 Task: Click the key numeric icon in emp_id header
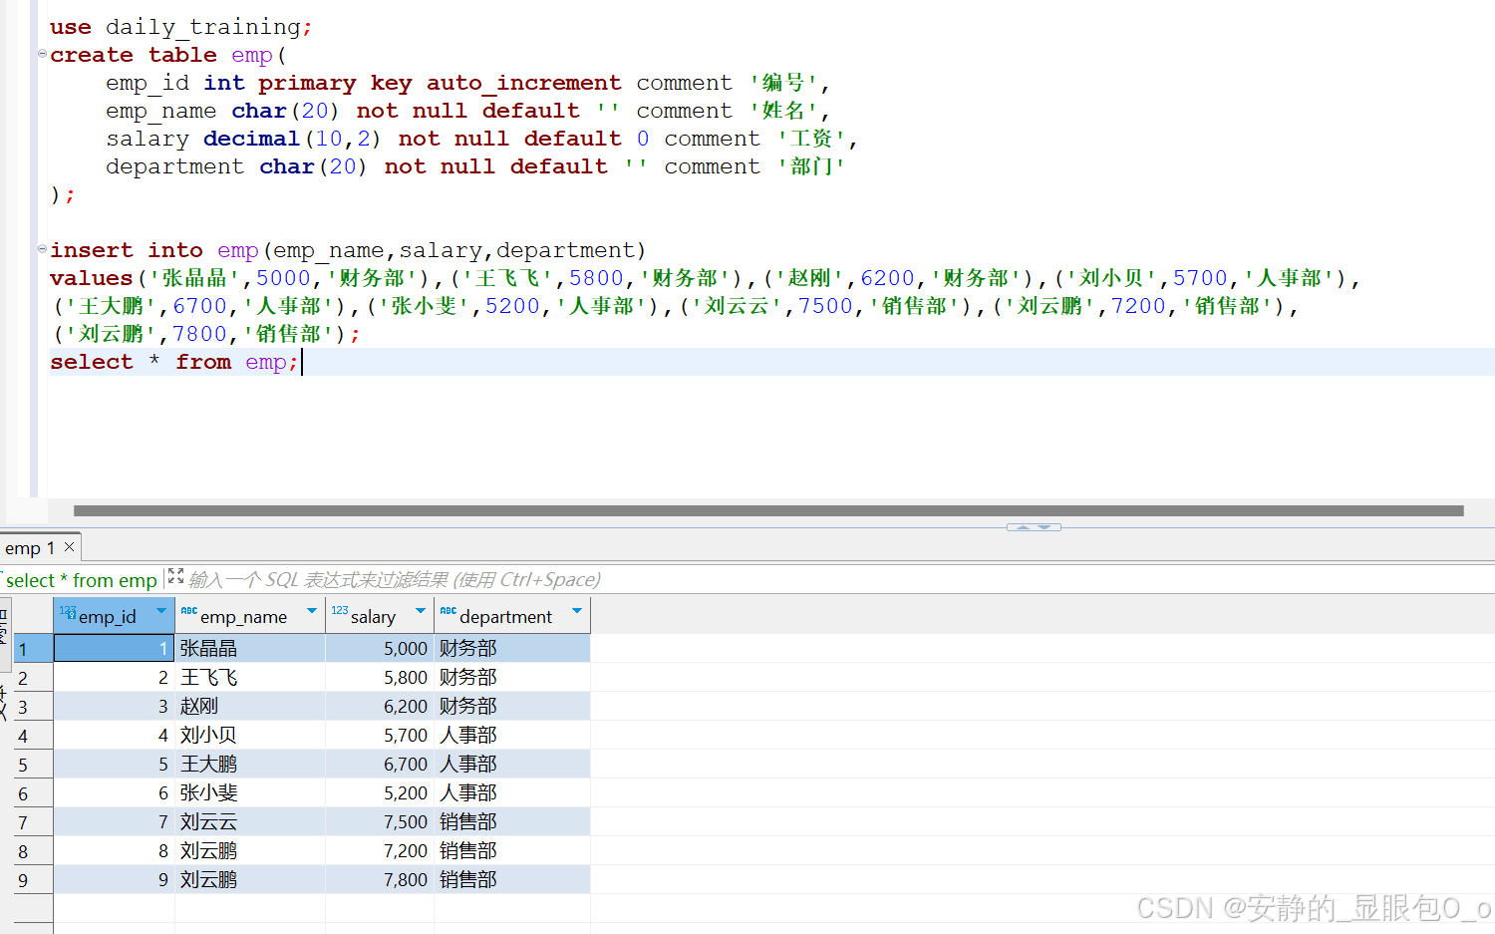click(67, 612)
